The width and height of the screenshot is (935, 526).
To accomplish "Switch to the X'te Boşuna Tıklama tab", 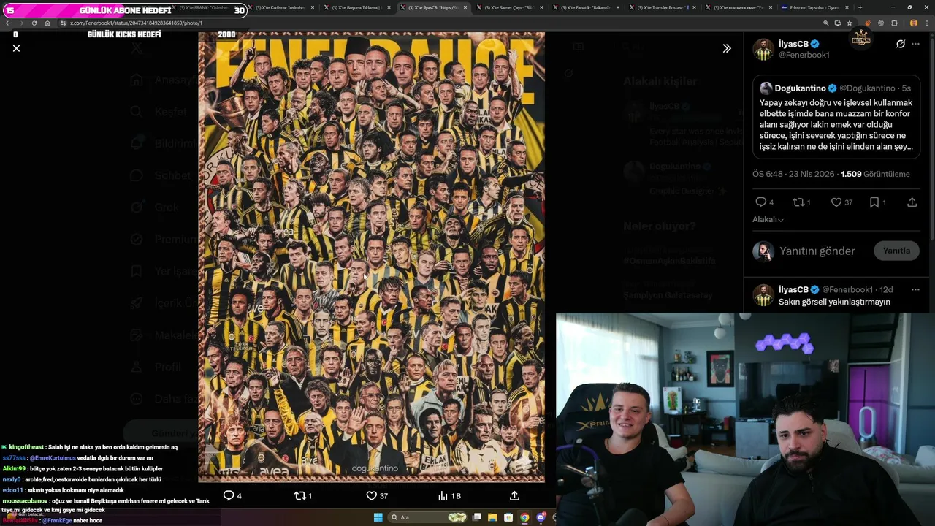I will point(358,7).
